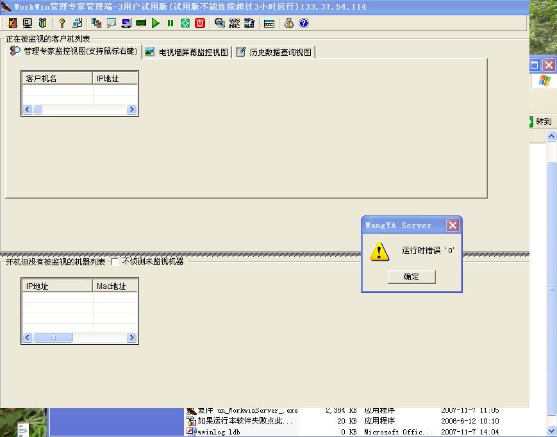Click the IP地址 header in monitored clients table
The height and width of the screenshot is (437, 557).
115,78
